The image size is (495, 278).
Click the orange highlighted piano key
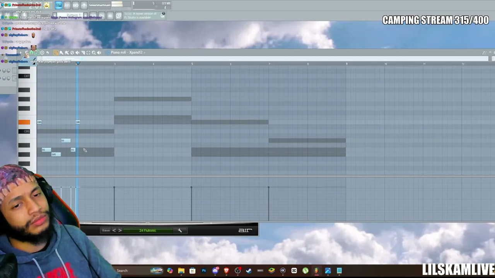pos(24,122)
